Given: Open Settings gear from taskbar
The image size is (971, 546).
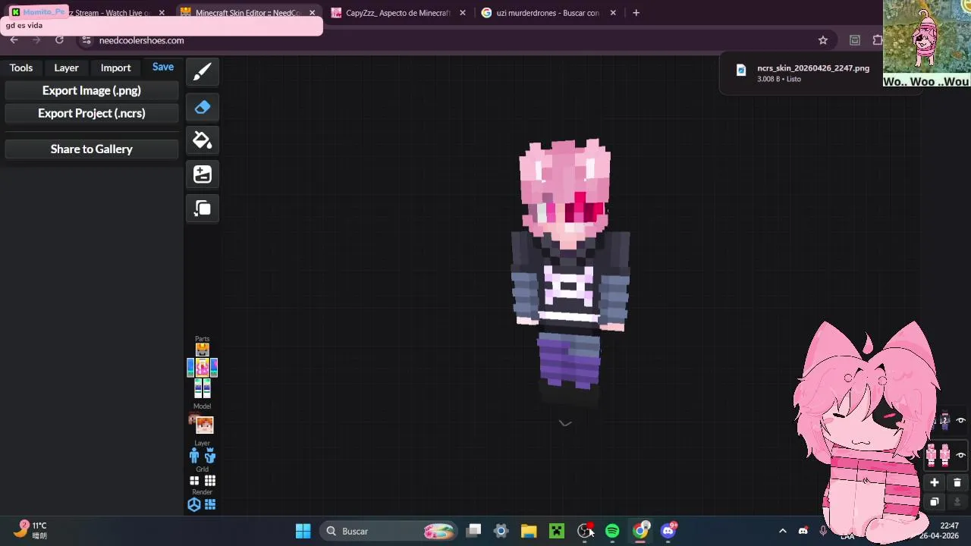Looking at the screenshot, I should coord(501,531).
